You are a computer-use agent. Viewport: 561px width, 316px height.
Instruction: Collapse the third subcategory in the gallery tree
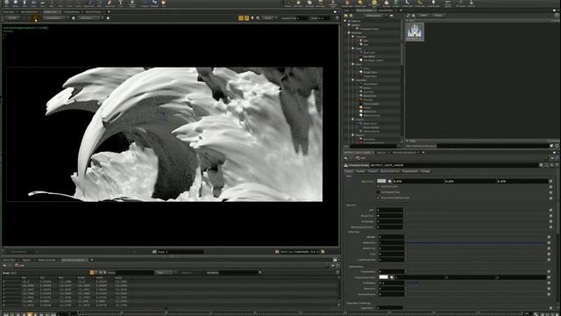pyautogui.click(x=353, y=64)
